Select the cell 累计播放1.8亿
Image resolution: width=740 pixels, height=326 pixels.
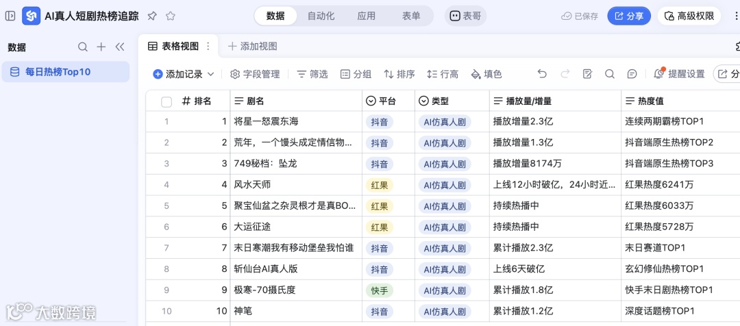(555, 290)
